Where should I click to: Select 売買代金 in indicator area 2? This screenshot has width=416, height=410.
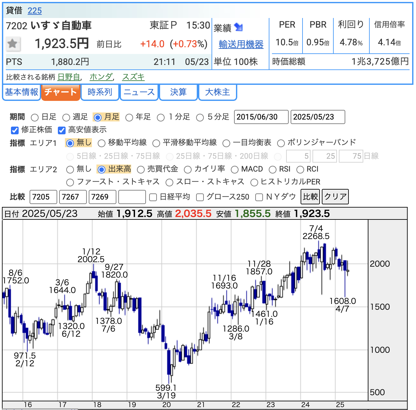click(140, 169)
